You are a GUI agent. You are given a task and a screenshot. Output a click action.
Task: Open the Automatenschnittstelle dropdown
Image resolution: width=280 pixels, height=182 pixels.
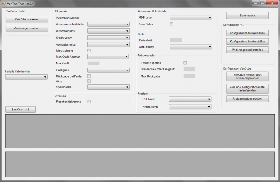pyautogui.click(x=108, y=24)
